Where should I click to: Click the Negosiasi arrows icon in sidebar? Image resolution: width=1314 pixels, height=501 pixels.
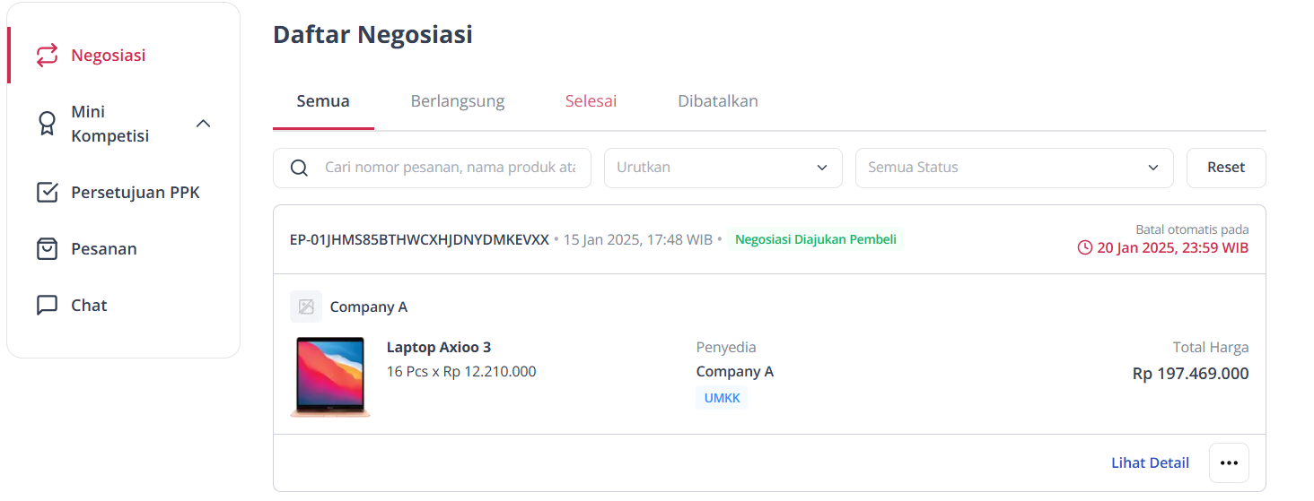click(47, 56)
